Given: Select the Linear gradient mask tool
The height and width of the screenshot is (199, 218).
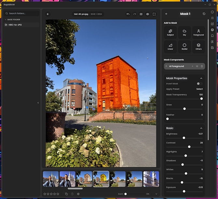Looking at the screenshot, I should (x=170, y=47).
